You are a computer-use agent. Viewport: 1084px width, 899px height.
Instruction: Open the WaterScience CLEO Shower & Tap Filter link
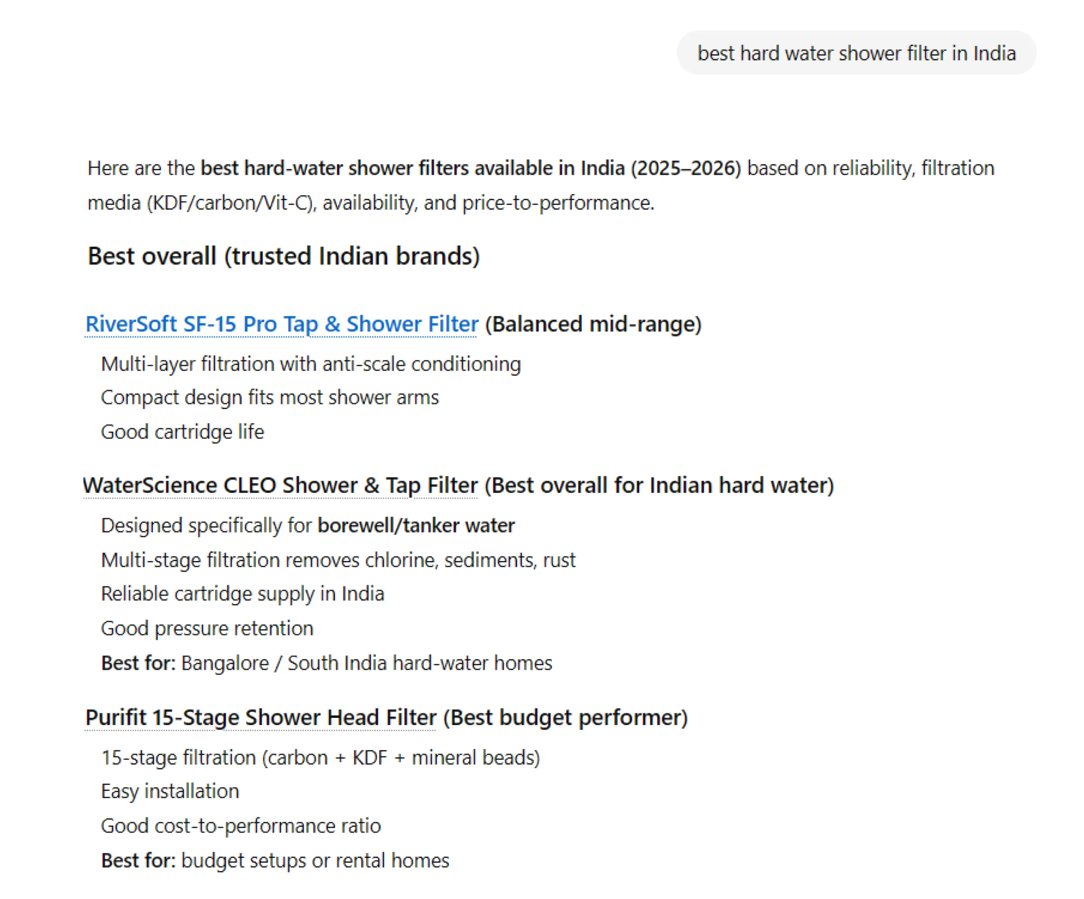280,485
